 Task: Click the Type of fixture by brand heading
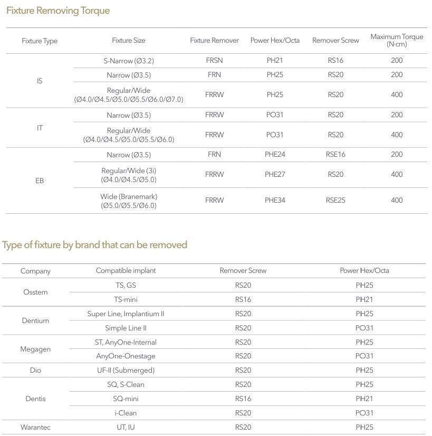coord(95,245)
